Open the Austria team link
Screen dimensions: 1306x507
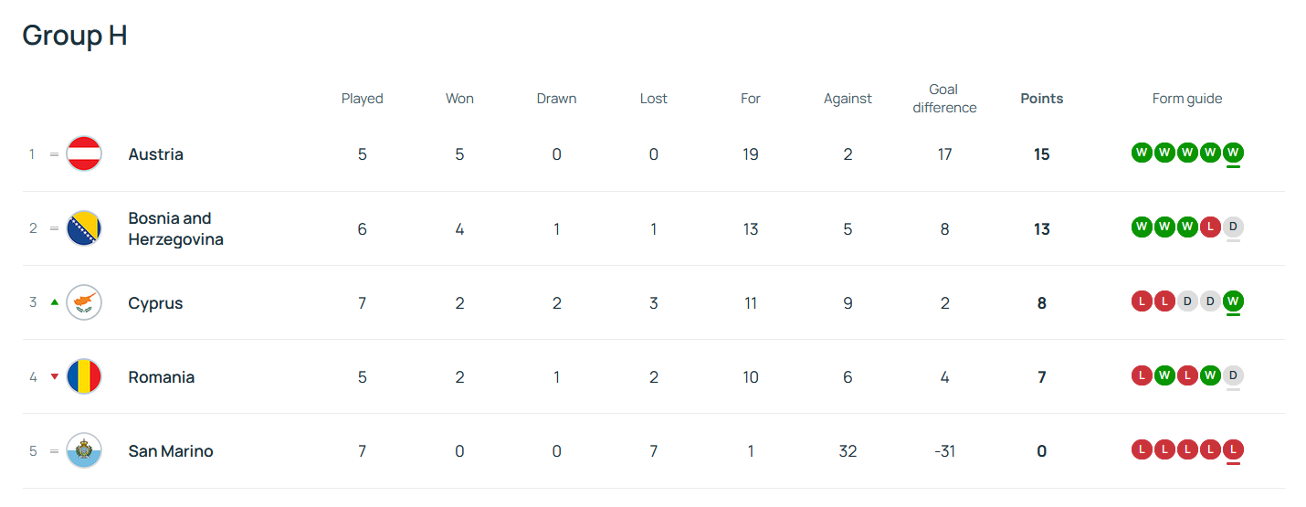point(155,154)
